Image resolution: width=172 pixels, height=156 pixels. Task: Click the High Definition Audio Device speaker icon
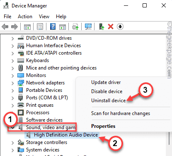tap(28, 135)
